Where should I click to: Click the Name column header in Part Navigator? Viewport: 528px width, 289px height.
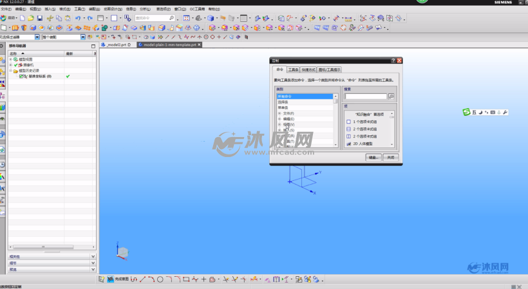[x=36, y=53]
